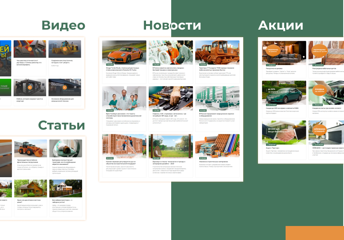Go to the 'Акции' section heading

point(280,26)
